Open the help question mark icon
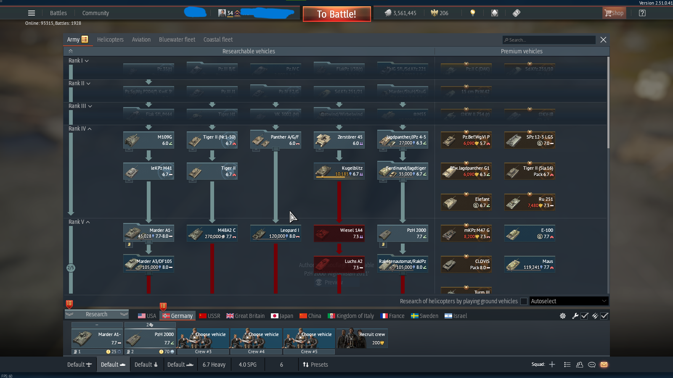The height and width of the screenshot is (378, 673). point(642,13)
